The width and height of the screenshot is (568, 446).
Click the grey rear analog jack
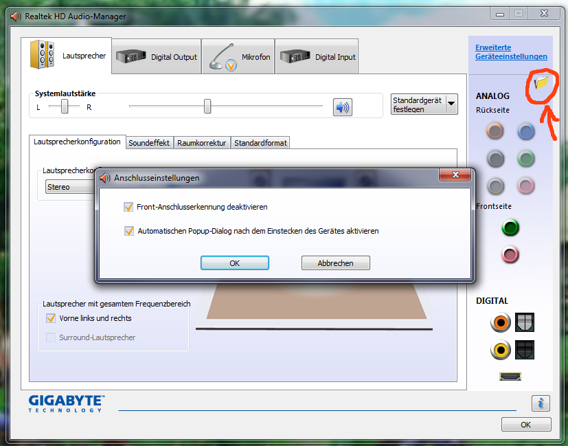pyautogui.click(x=495, y=186)
